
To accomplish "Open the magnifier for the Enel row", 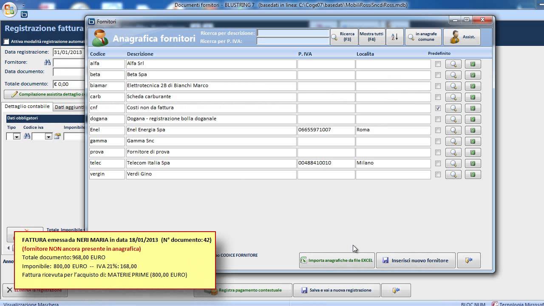I will pos(453,130).
